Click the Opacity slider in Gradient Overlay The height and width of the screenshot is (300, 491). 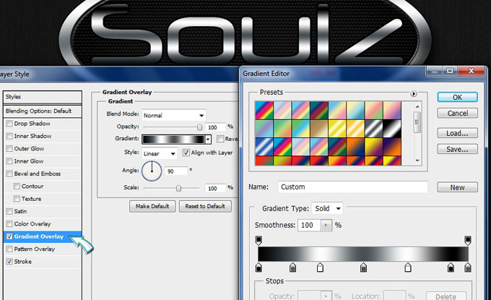click(x=199, y=127)
